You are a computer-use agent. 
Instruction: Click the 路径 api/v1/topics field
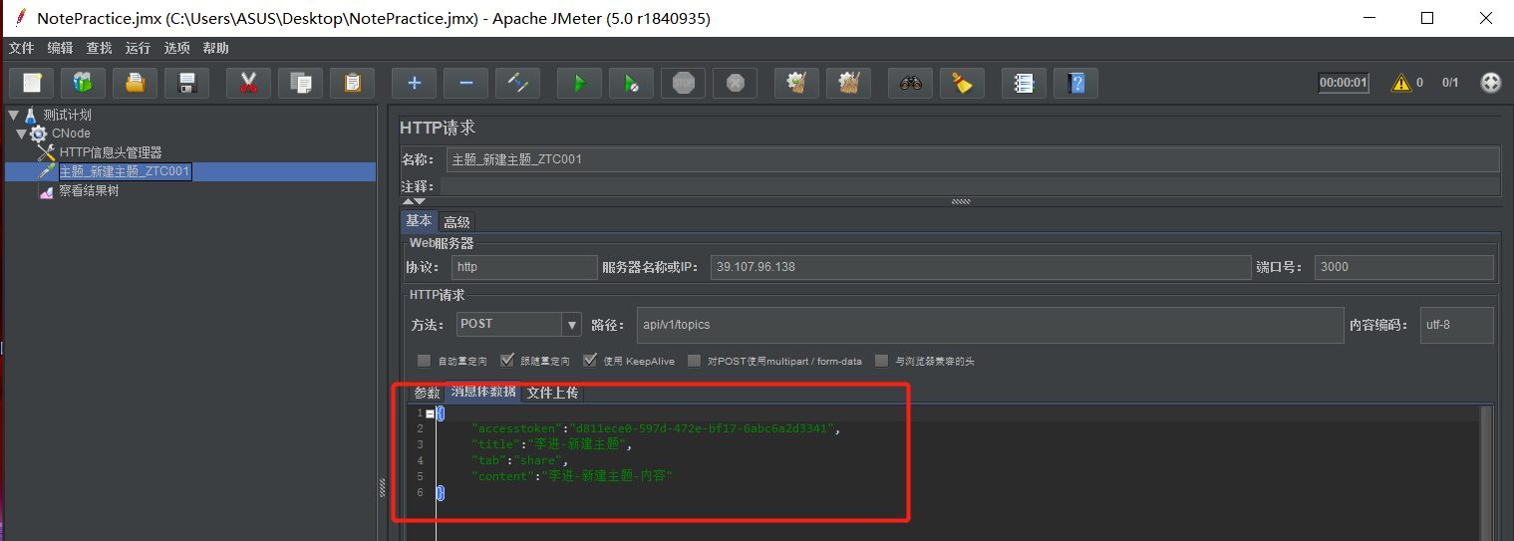click(x=990, y=325)
